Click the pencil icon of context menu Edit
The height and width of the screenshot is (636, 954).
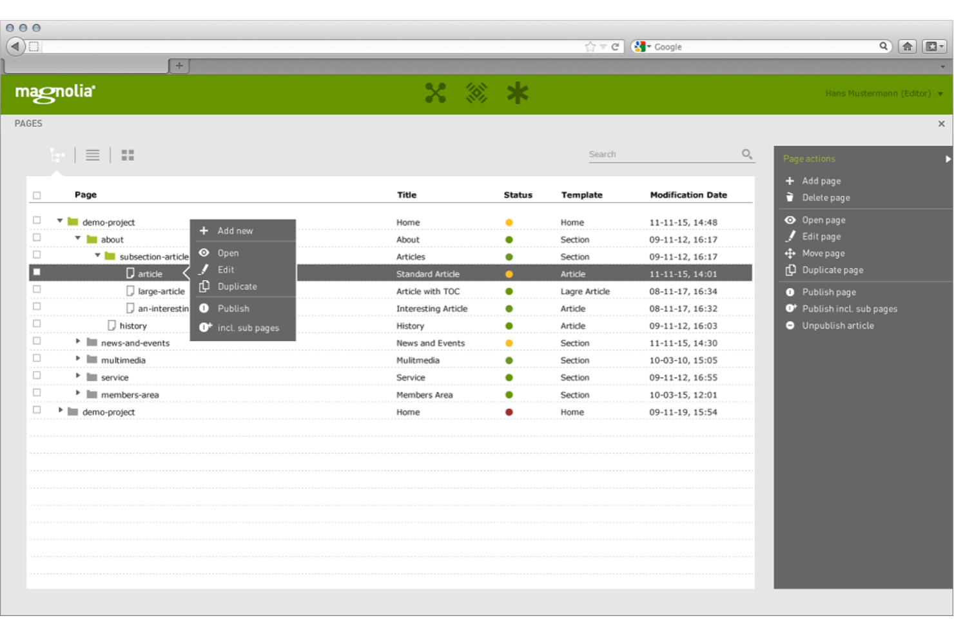pos(204,269)
